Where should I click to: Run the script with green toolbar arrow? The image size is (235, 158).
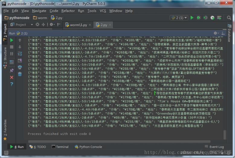[192, 18]
